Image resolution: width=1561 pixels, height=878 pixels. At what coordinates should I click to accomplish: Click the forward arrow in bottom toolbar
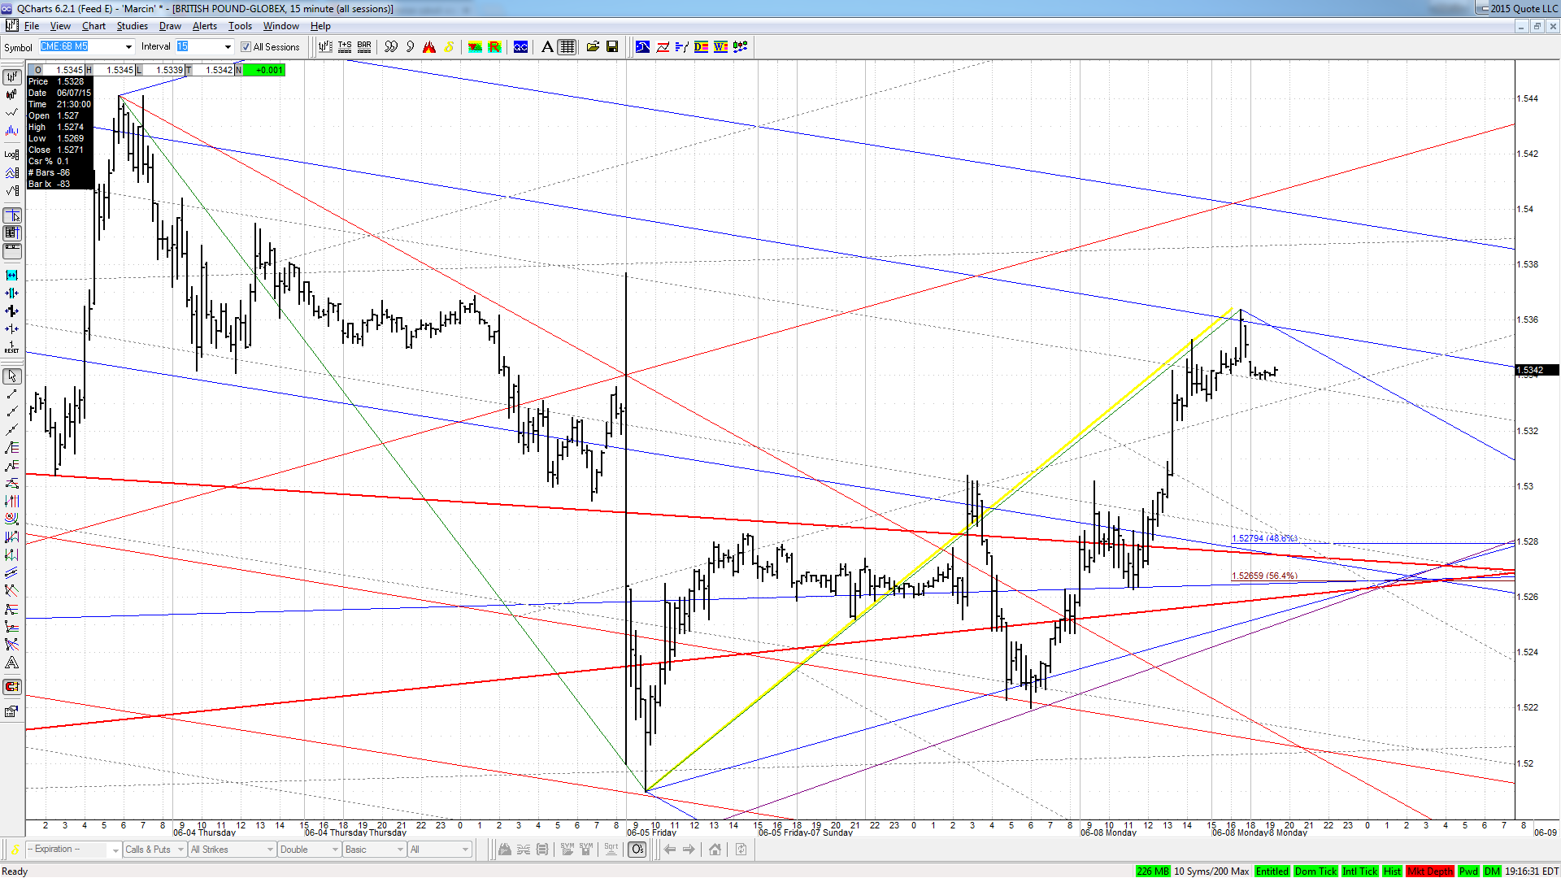689,850
